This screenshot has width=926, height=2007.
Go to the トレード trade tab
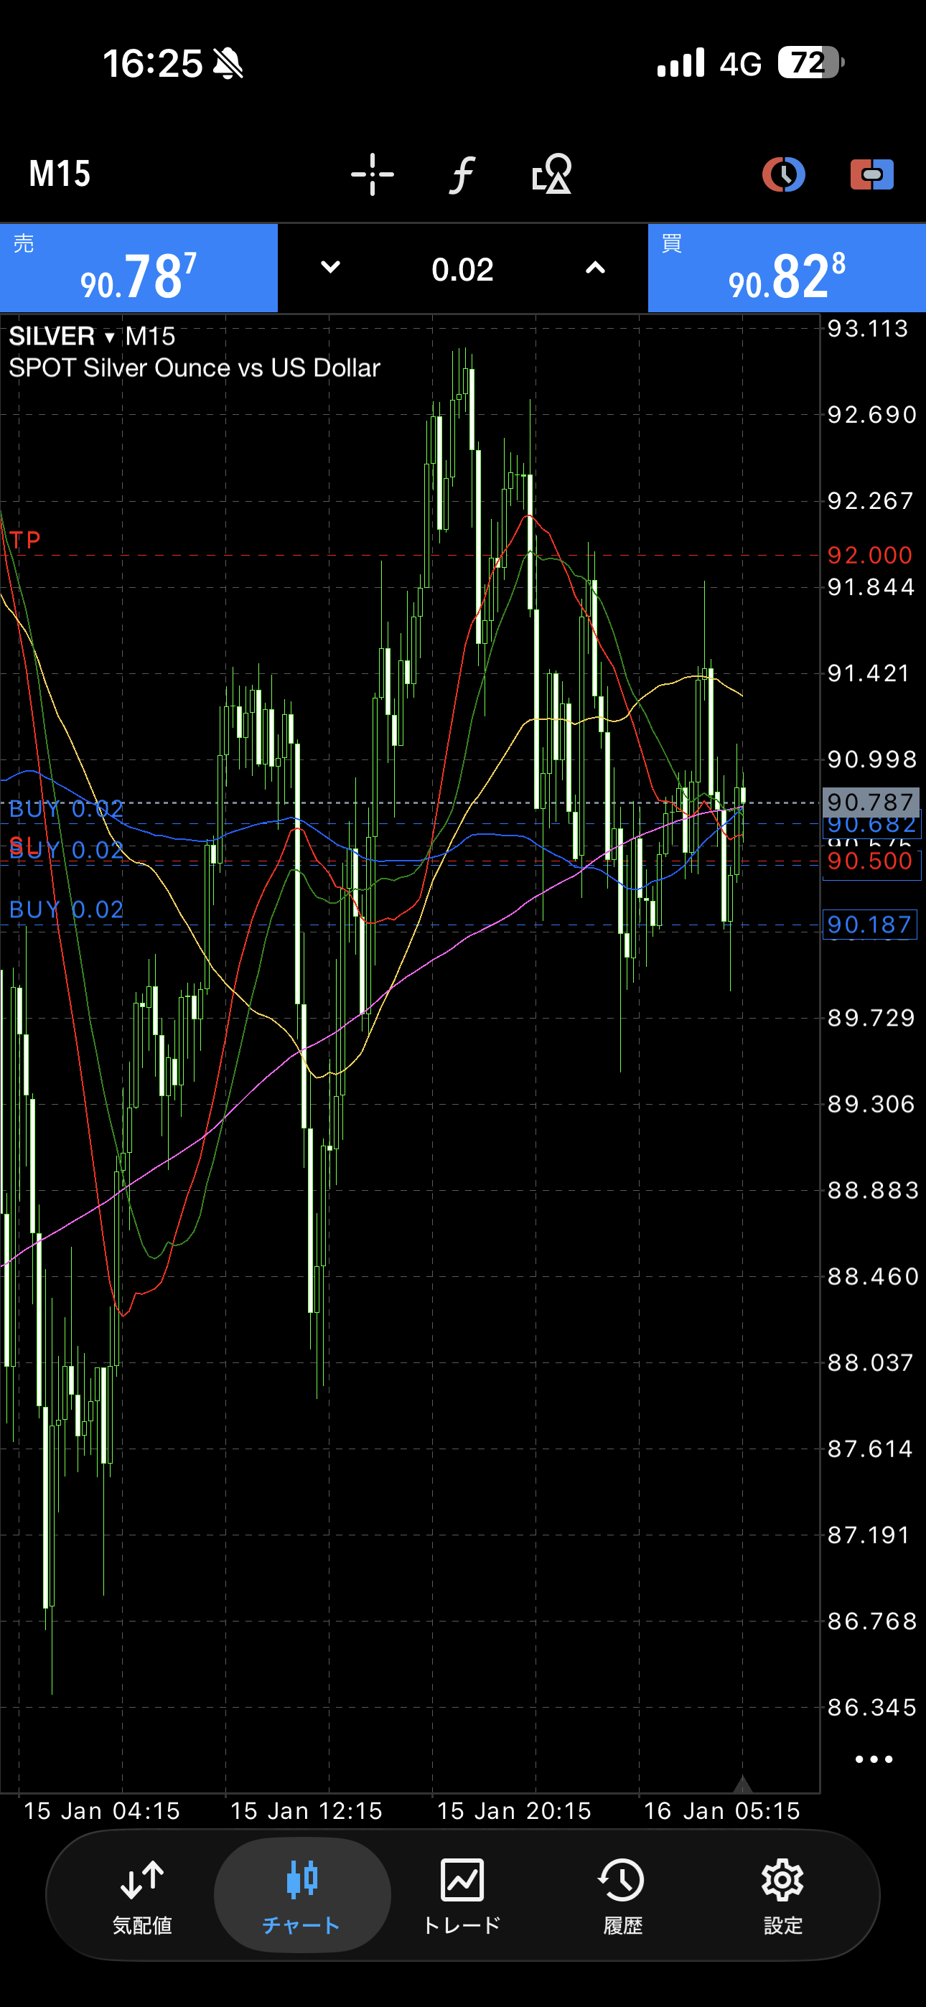pyautogui.click(x=462, y=1895)
